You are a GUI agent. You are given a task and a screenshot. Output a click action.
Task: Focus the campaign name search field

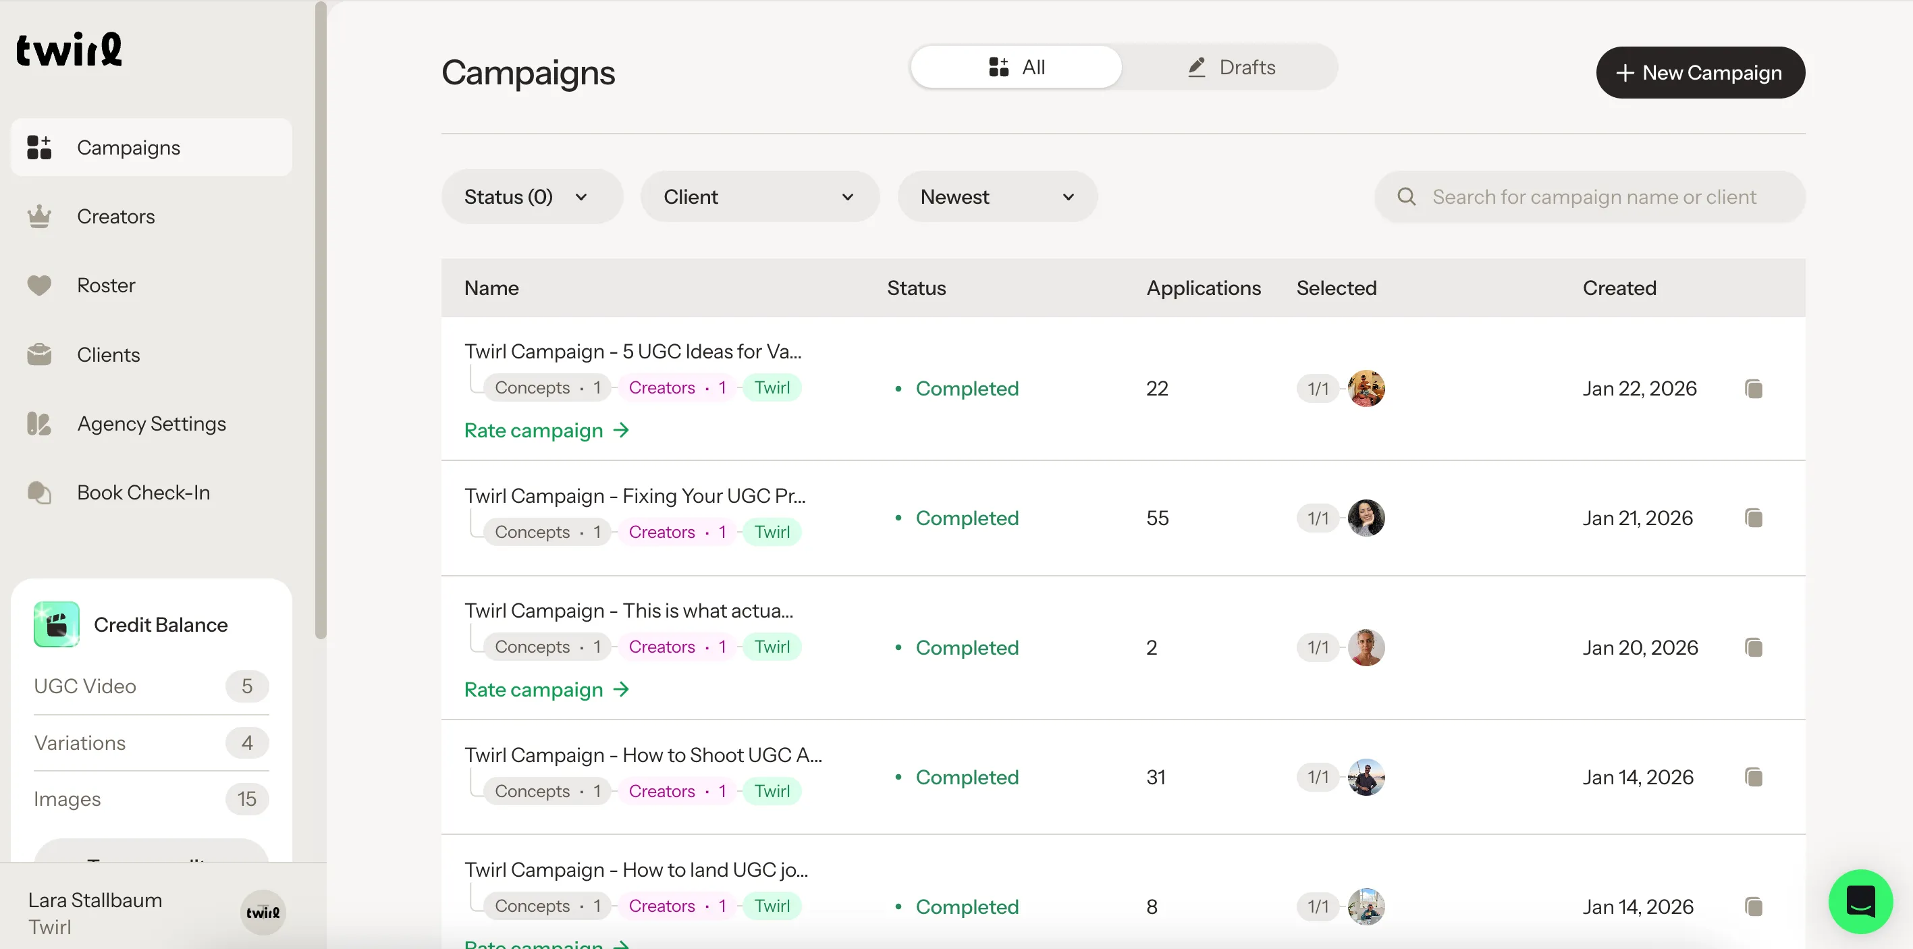1594,197
